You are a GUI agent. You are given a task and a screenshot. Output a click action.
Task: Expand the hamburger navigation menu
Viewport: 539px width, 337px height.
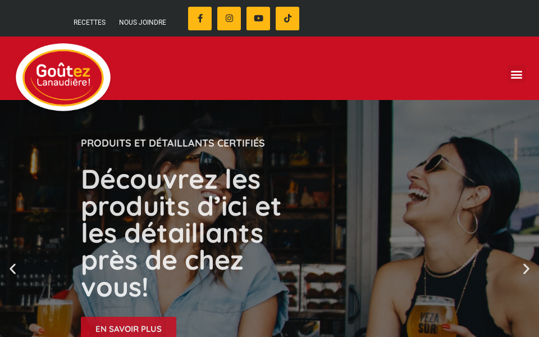pyautogui.click(x=517, y=74)
